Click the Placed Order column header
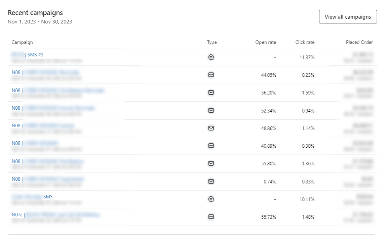 [359, 42]
